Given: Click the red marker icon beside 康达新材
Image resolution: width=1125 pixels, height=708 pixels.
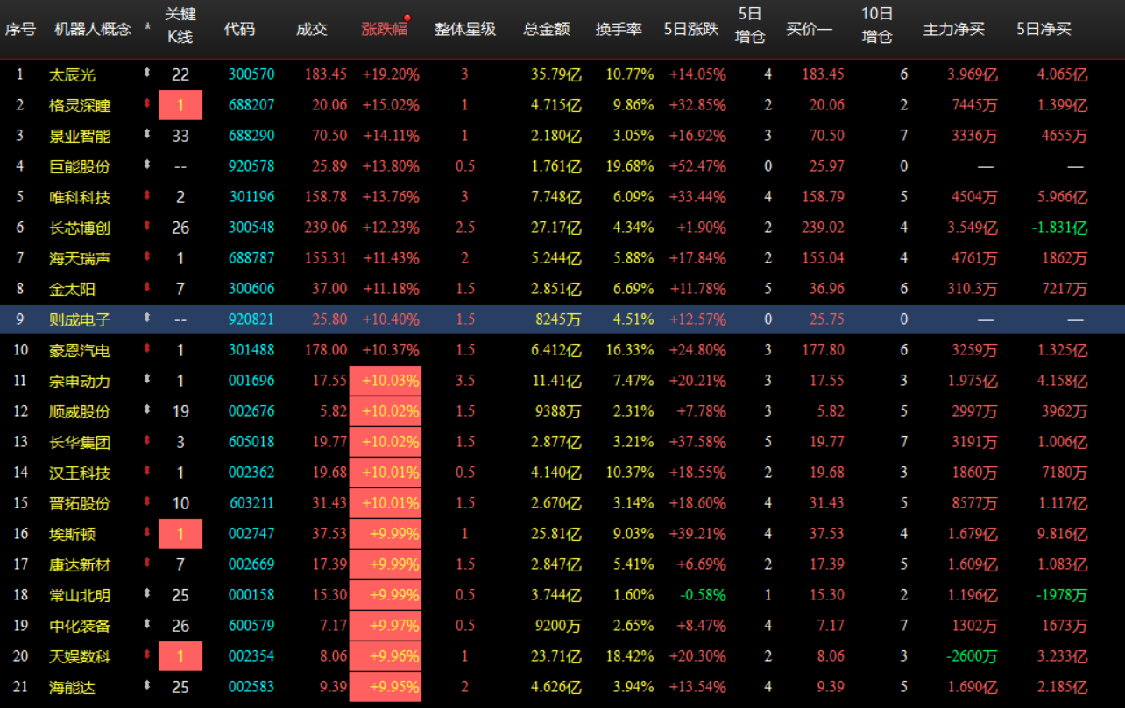Looking at the screenshot, I should (x=147, y=564).
